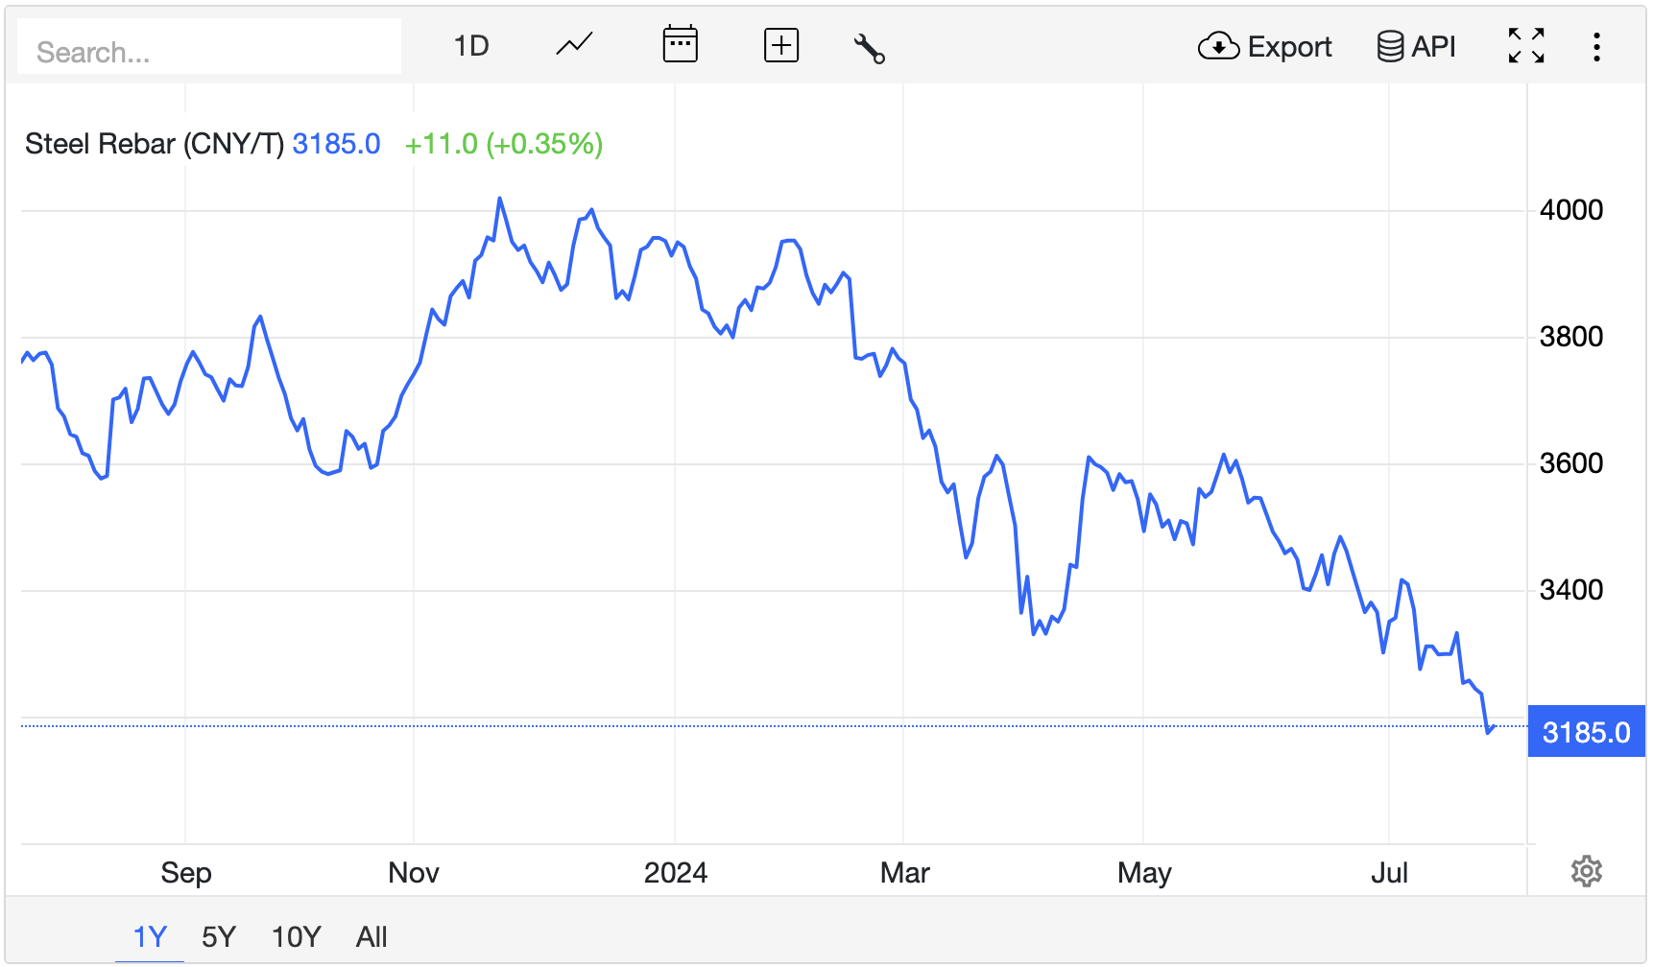Viewport: 1653px width, 967px height.
Task: Open the three-dot more options menu
Action: (x=1596, y=46)
